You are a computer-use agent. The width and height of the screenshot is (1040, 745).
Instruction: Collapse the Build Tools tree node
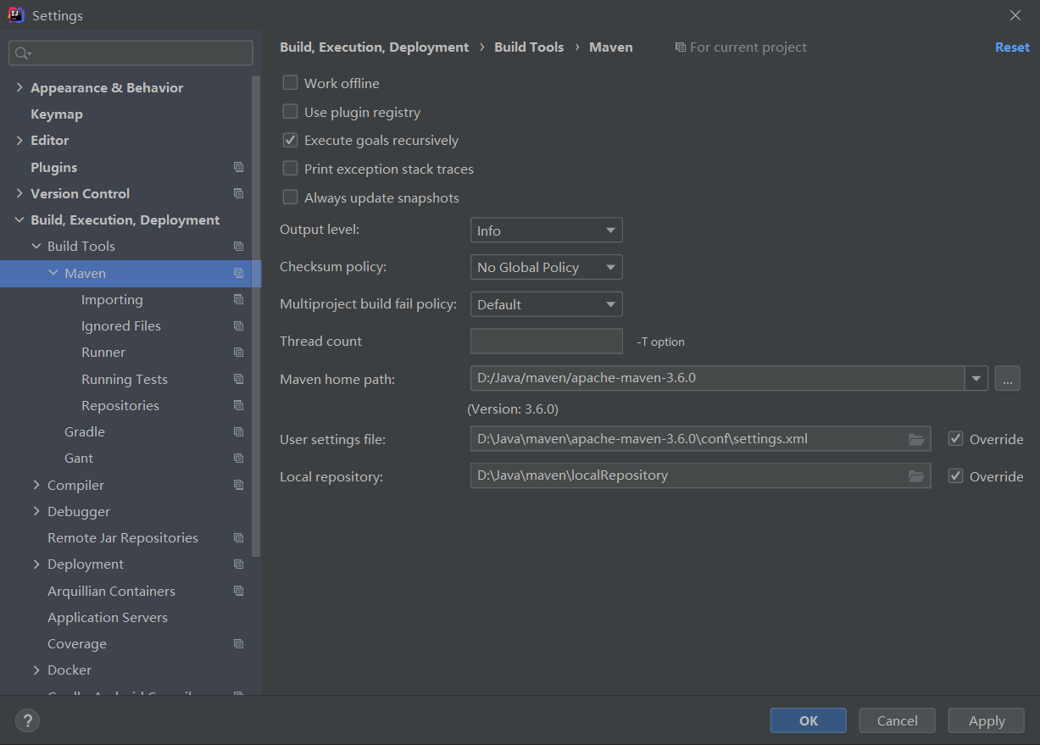pyautogui.click(x=36, y=246)
